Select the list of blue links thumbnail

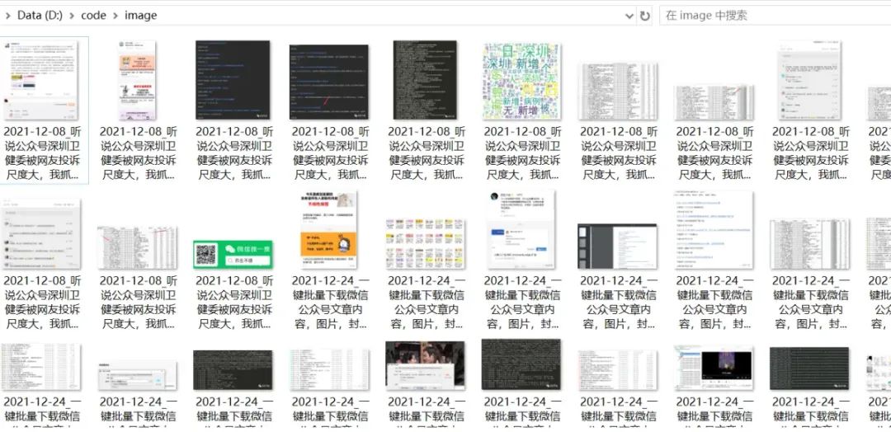click(x=714, y=230)
